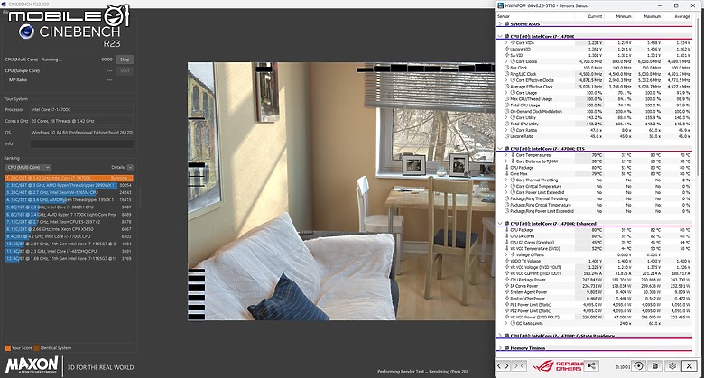Select the Intel Xeon W-3265M ranking row
Image resolution: width=704 pixels, height=378 pixels.
[x=69, y=192]
